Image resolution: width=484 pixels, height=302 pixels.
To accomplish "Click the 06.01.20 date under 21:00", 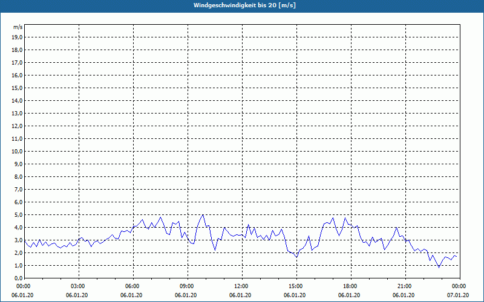I will (x=404, y=295).
